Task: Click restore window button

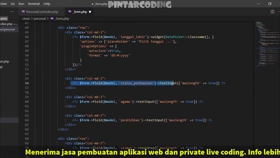Action: pos(269,4)
